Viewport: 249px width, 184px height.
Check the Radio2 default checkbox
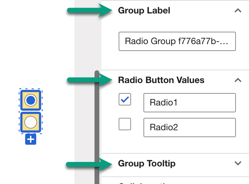(125, 124)
